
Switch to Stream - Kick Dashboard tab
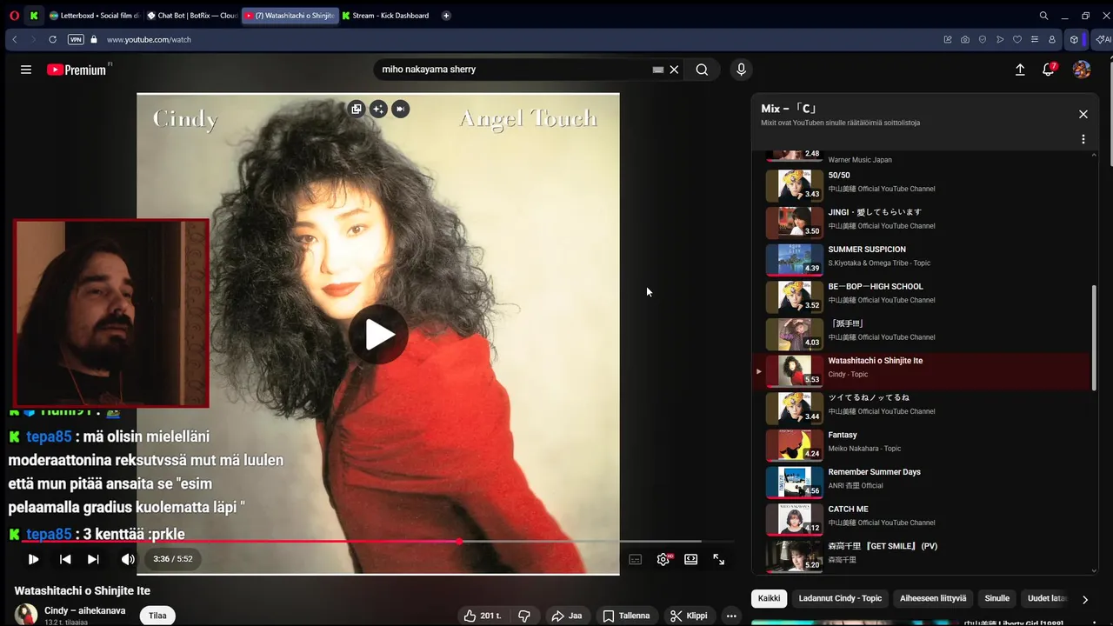385,16
